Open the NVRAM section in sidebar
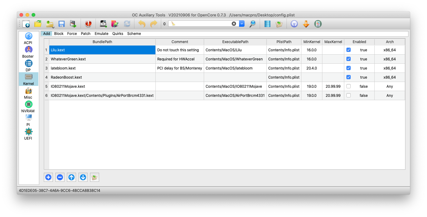This screenshot has width=427, height=217. click(28, 107)
